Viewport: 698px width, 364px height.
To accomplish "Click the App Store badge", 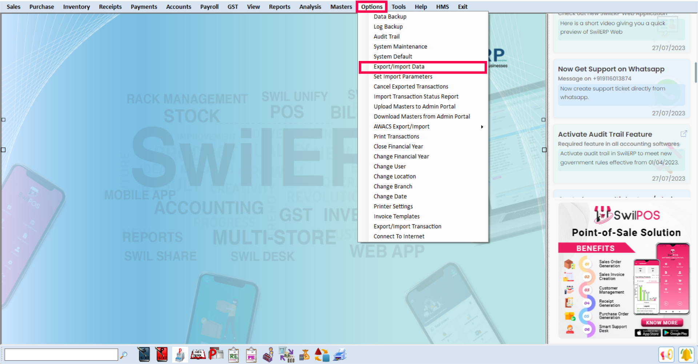I will click(x=647, y=333).
